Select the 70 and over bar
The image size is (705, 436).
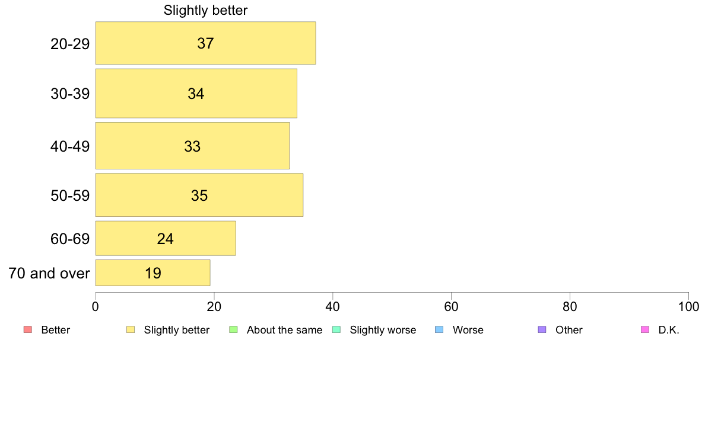pyautogui.click(x=153, y=273)
